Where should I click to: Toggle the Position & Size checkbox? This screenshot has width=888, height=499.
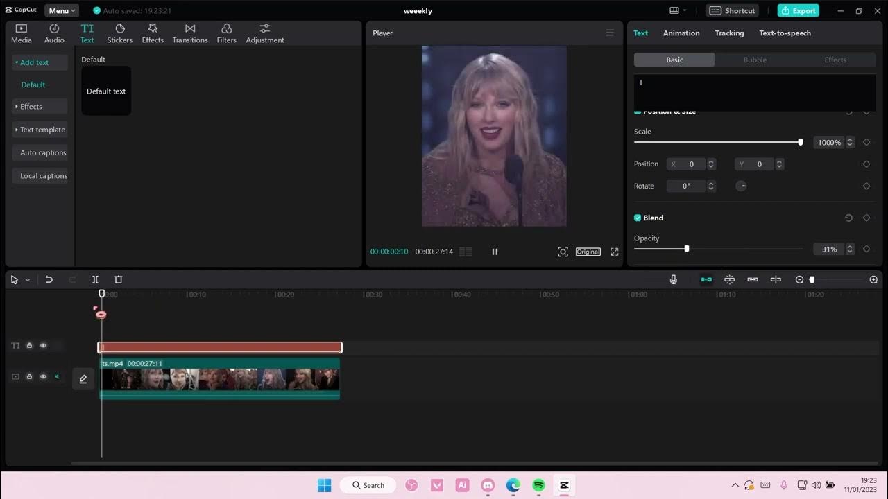point(638,112)
